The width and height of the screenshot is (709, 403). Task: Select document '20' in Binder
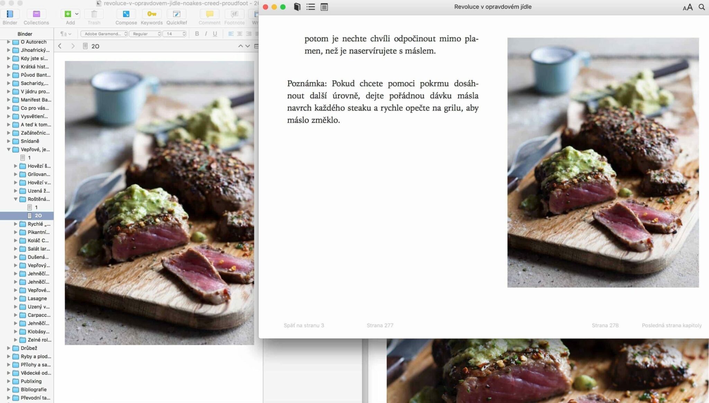tap(27, 216)
